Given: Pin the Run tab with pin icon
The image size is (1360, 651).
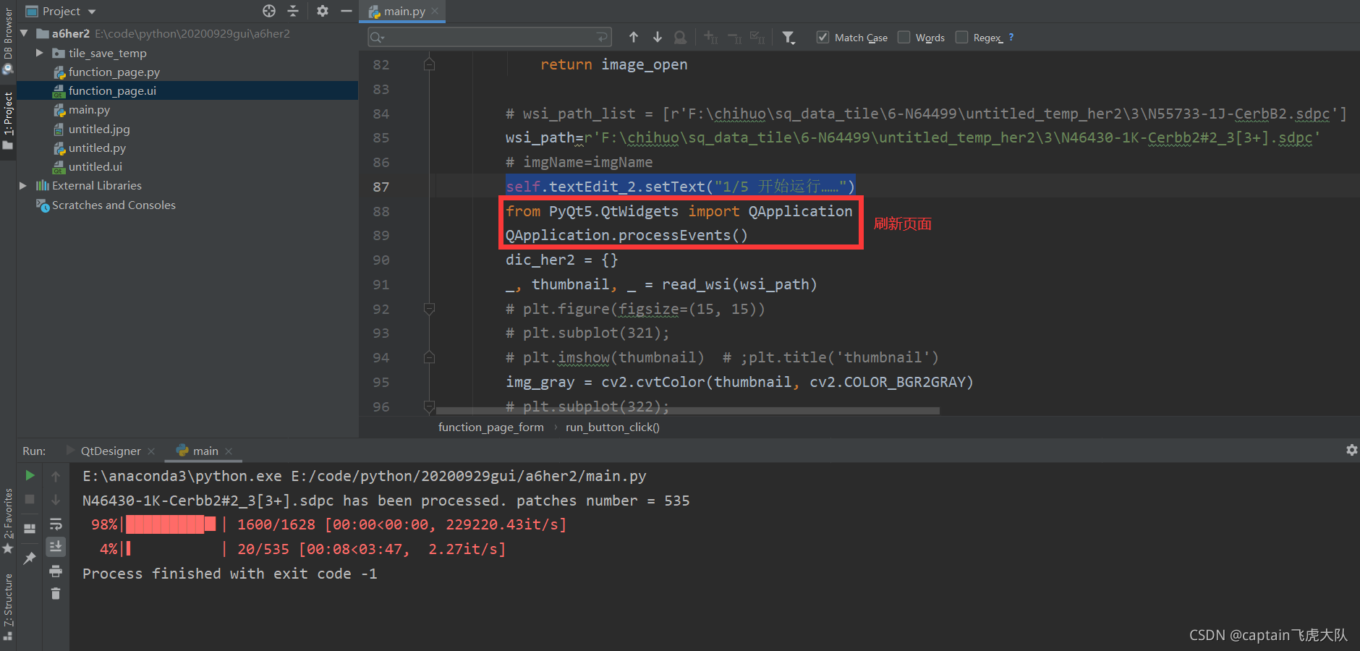Looking at the screenshot, I should tap(30, 558).
